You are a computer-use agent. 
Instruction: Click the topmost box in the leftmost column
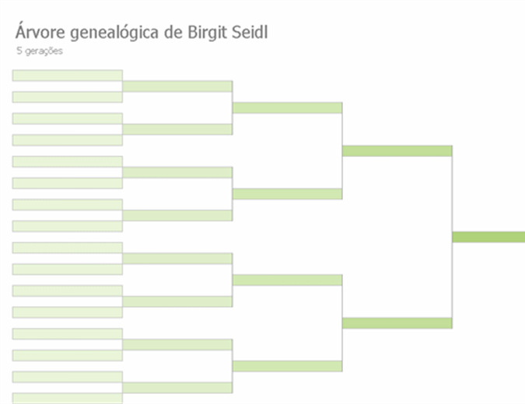pos(67,75)
